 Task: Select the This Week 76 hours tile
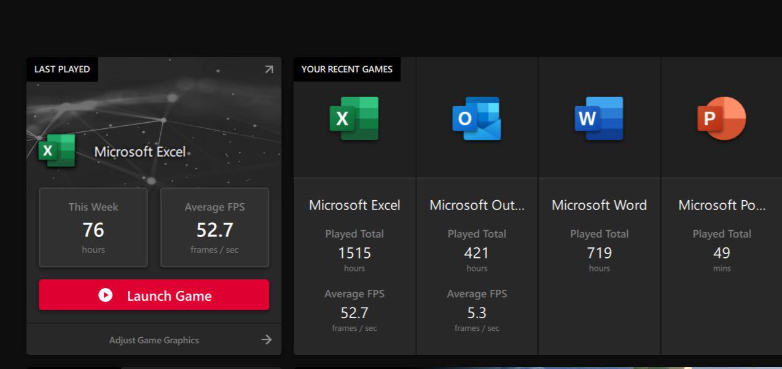[x=93, y=227]
